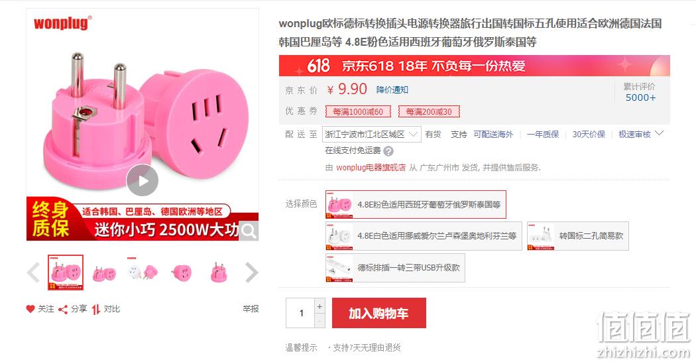Play the product video
Image resolution: width=696 pixels, height=364 pixels.
[142, 180]
